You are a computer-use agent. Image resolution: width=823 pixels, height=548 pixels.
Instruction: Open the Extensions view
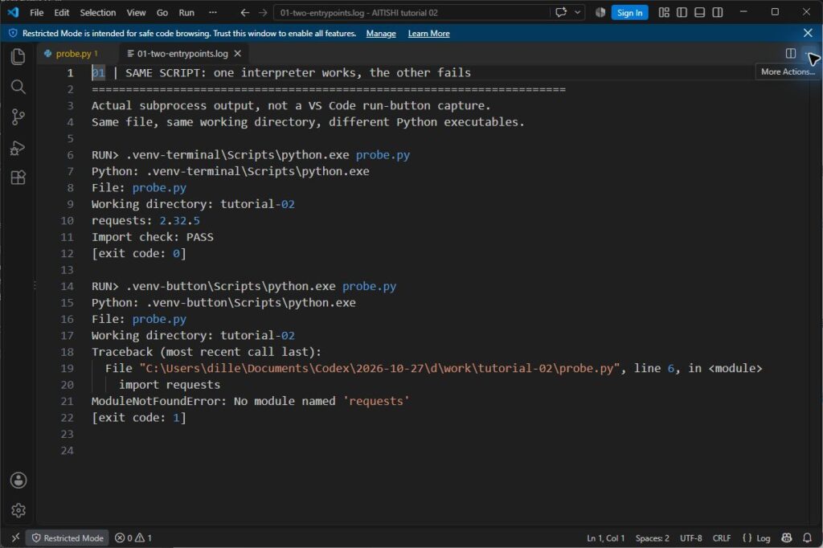click(x=18, y=178)
